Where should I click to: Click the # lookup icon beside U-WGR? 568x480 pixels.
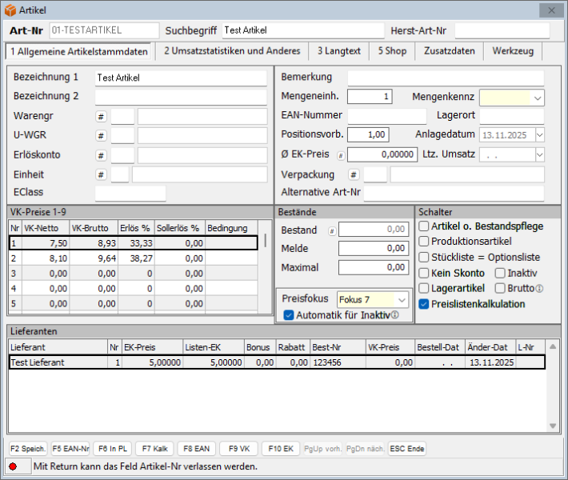pos(101,136)
